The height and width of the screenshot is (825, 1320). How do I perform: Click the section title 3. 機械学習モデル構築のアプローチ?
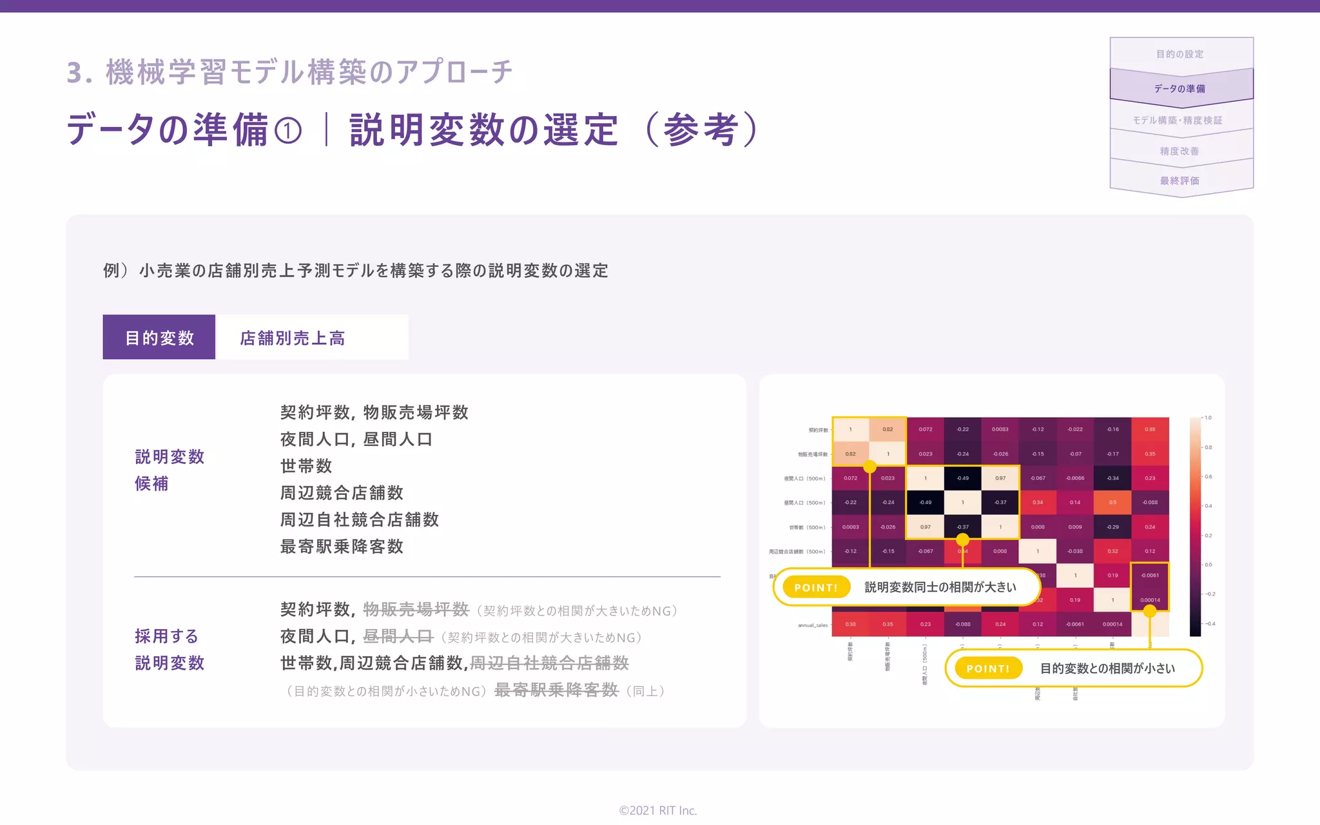tap(290, 72)
